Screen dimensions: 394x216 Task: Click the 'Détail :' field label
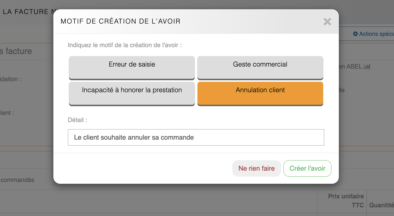(77, 120)
